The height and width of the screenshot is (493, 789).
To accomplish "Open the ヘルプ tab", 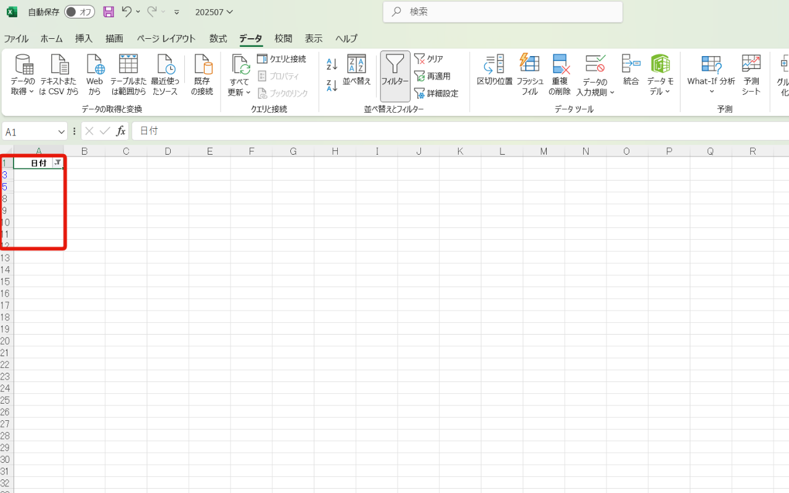I will point(346,38).
